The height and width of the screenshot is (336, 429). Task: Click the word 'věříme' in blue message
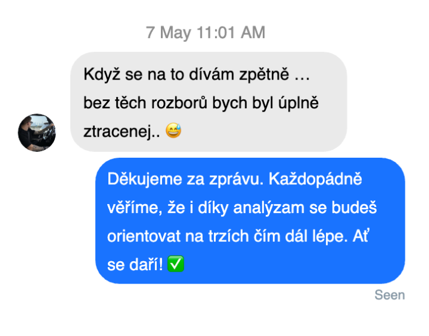click(x=134, y=208)
